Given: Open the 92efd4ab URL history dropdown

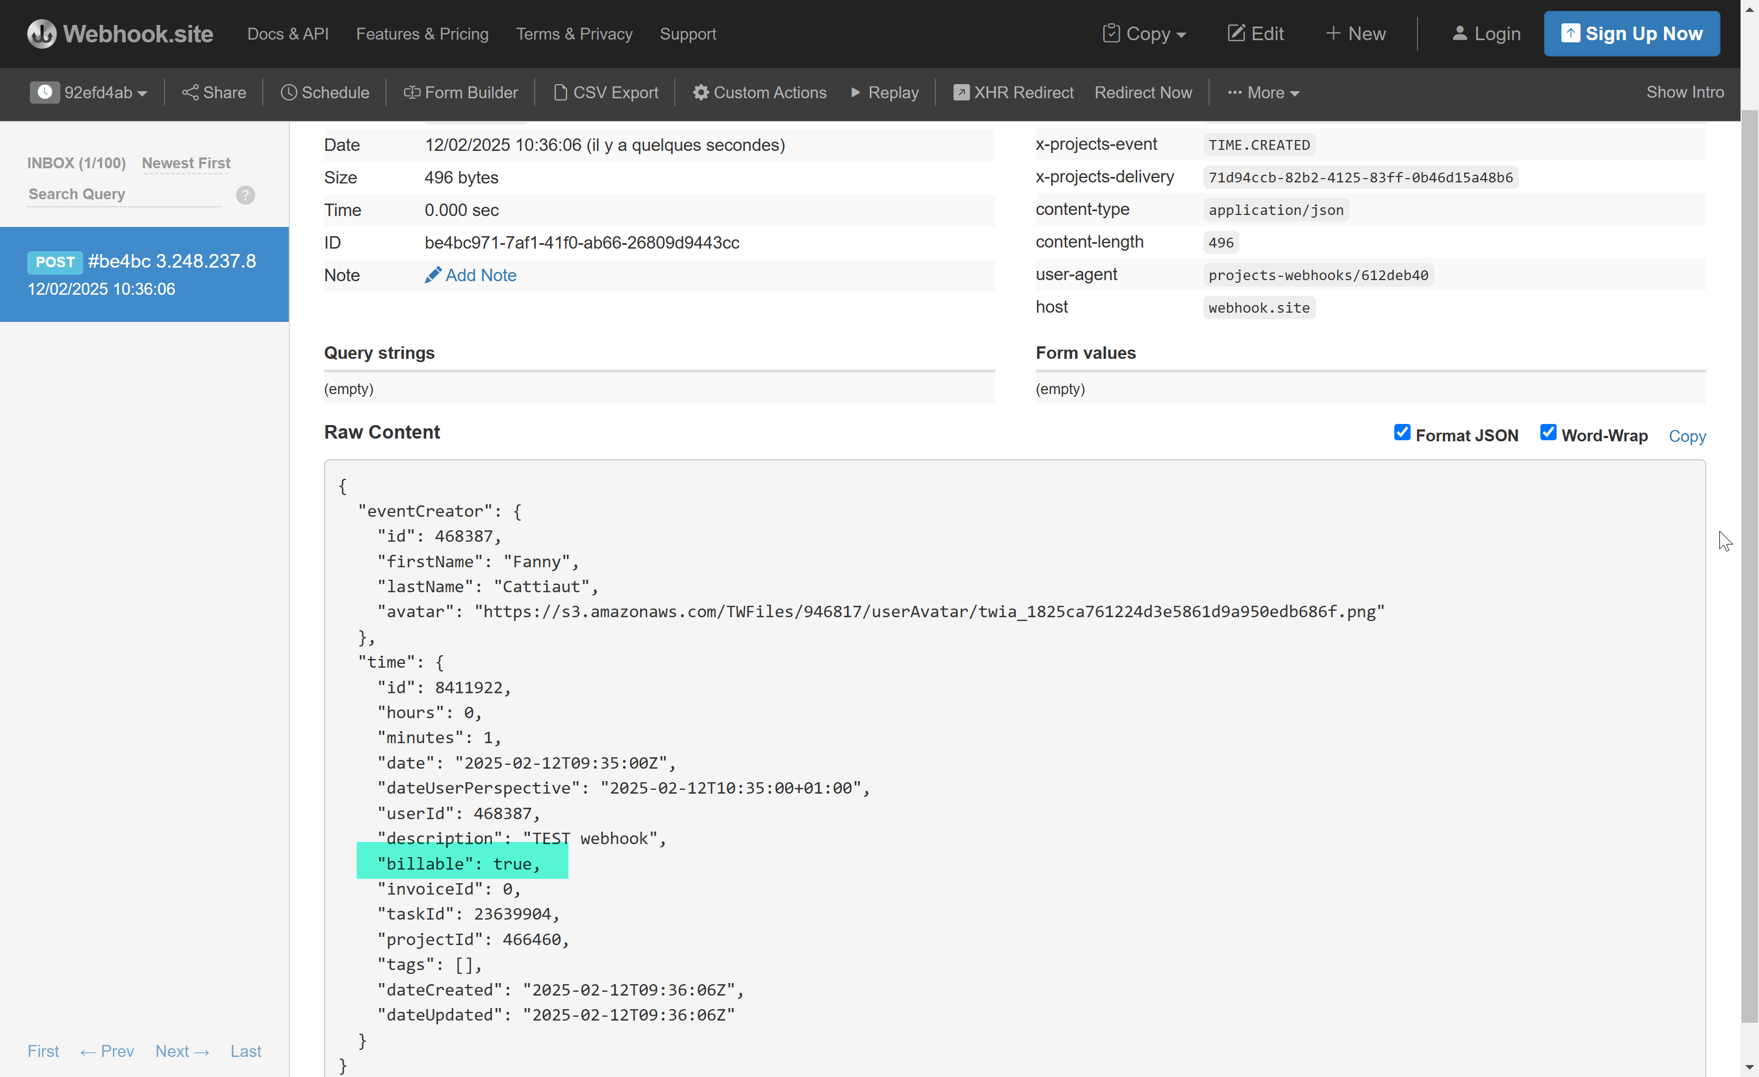Looking at the screenshot, I should (x=88, y=93).
